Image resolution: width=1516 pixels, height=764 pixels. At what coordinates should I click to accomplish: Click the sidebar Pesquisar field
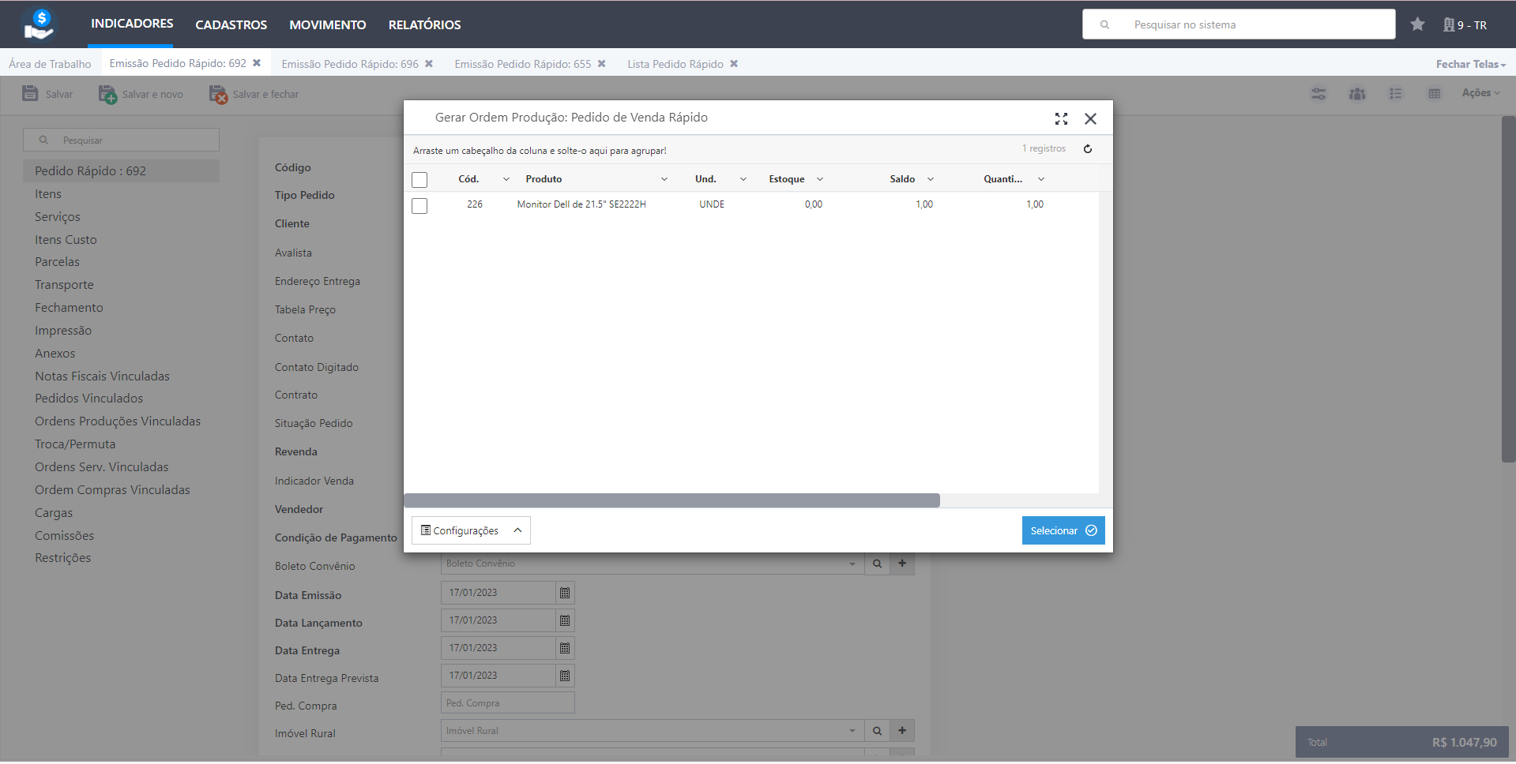click(x=121, y=140)
